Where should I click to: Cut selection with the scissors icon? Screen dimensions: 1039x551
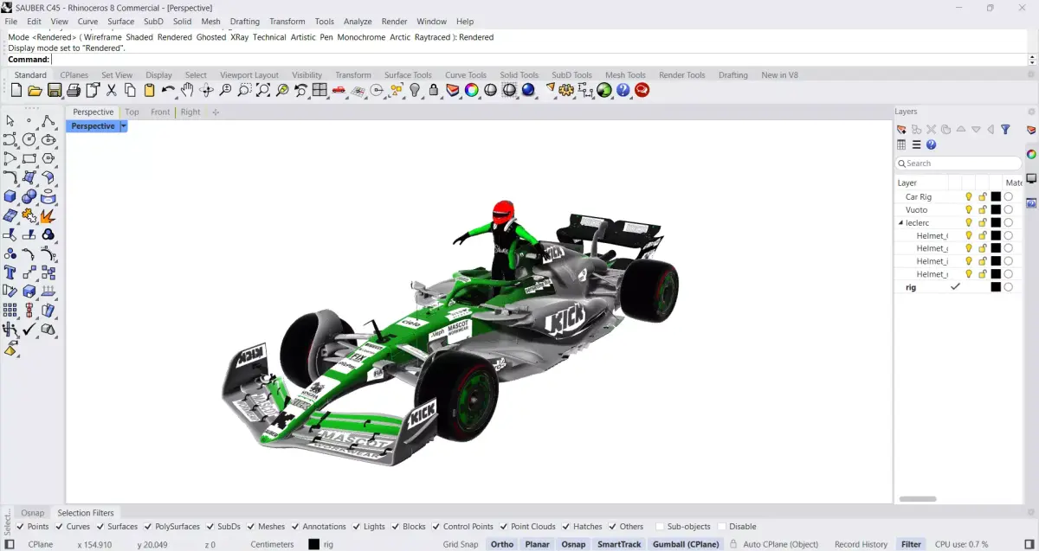click(x=112, y=90)
